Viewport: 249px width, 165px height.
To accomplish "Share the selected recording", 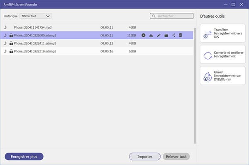I will pyautogui.click(x=174, y=35).
